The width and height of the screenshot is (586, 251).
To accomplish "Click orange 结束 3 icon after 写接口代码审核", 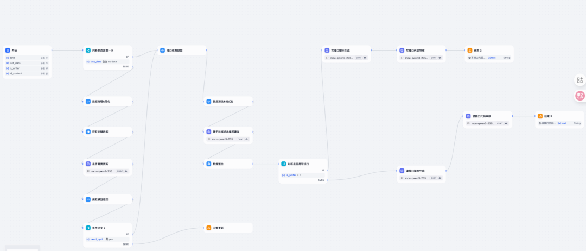I will tap(470, 50).
